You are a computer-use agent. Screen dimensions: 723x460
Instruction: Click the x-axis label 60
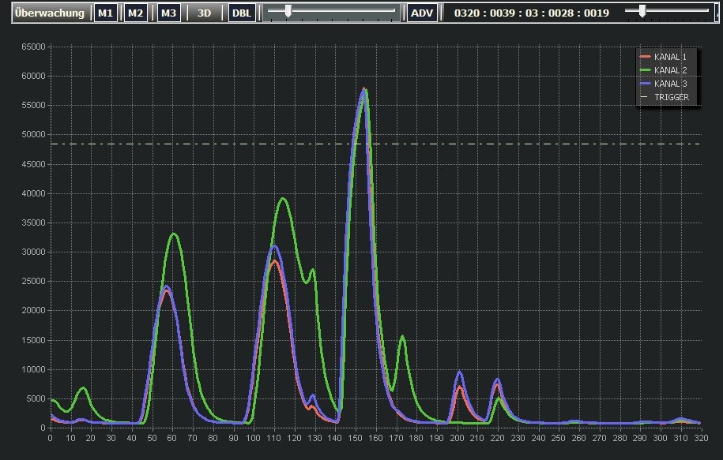coord(172,438)
